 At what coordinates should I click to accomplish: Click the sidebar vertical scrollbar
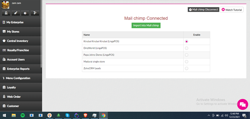click(41, 34)
